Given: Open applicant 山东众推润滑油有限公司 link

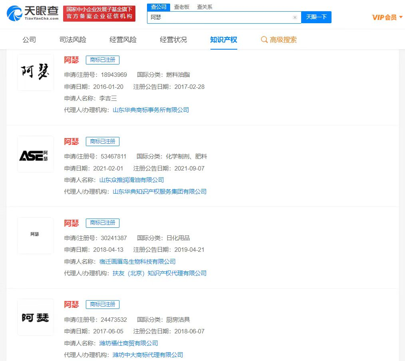Looking at the screenshot, I should [131, 180].
